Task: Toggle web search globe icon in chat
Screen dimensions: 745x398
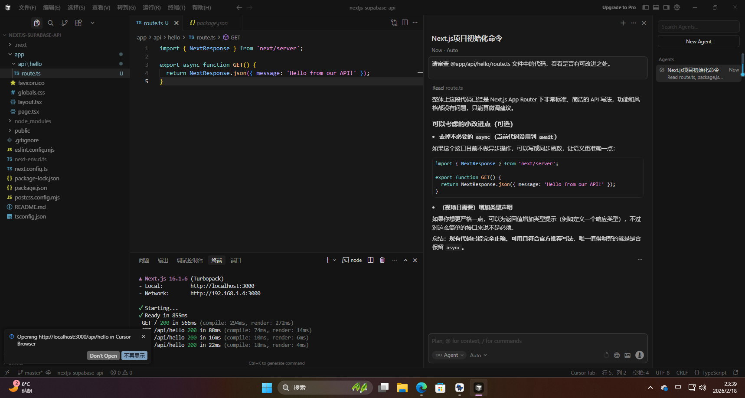Action: coord(617,355)
